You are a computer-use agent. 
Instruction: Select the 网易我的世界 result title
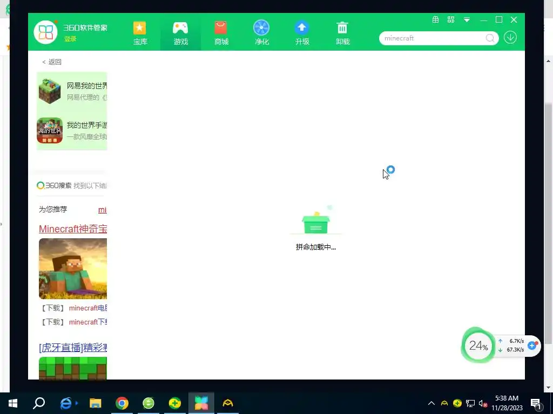[87, 86]
